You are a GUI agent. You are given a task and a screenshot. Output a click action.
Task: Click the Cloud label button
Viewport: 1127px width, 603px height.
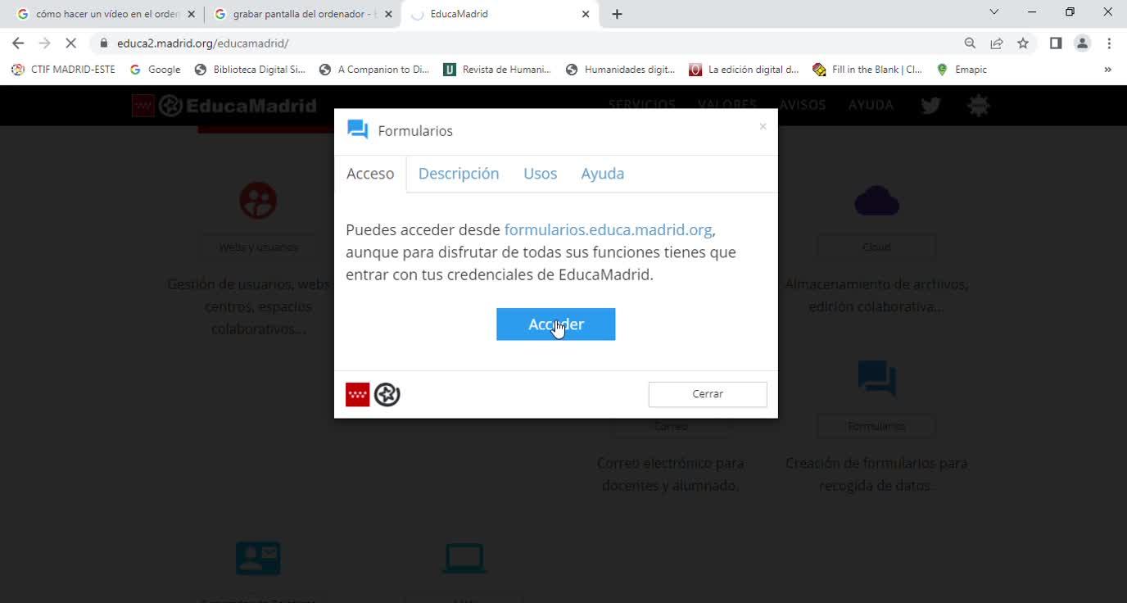click(x=876, y=247)
